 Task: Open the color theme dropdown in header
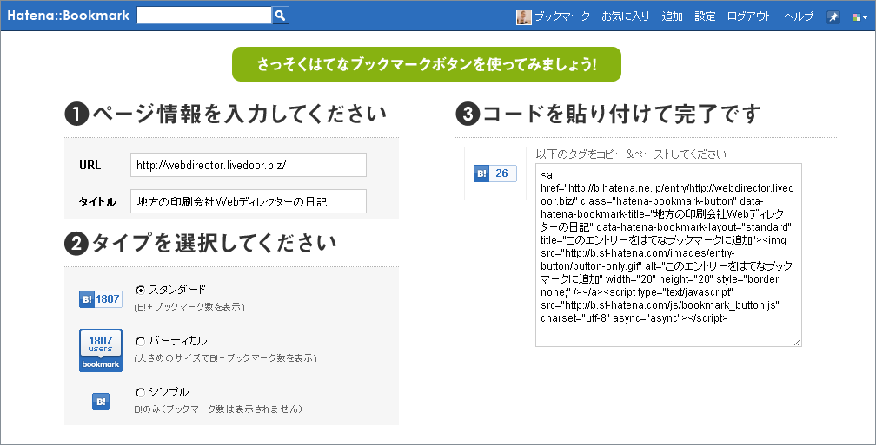[x=859, y=17]
